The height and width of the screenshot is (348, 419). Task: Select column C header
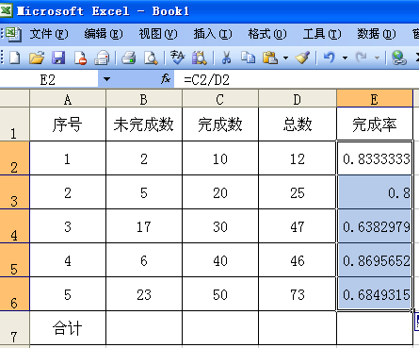coord(220,99)
